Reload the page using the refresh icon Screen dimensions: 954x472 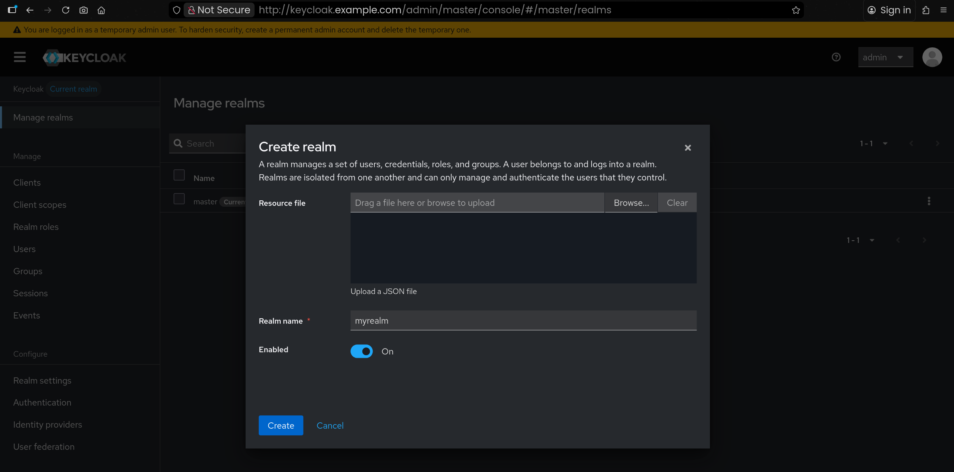[66, 10]
